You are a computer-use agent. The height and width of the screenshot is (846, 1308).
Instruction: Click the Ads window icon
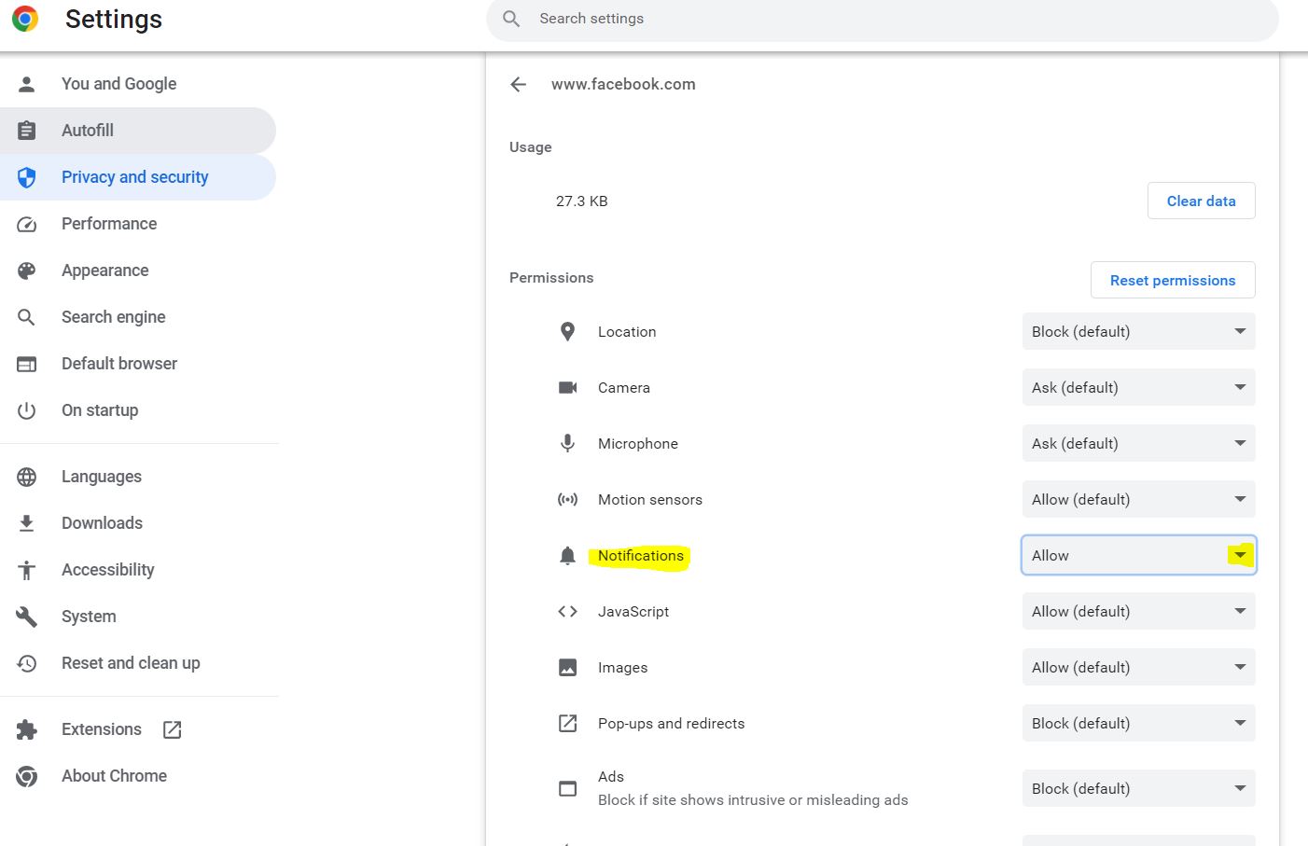[567, 788]
